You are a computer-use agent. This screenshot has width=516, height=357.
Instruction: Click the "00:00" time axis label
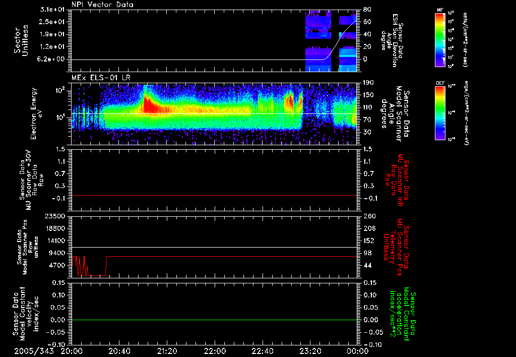point(357,351)
